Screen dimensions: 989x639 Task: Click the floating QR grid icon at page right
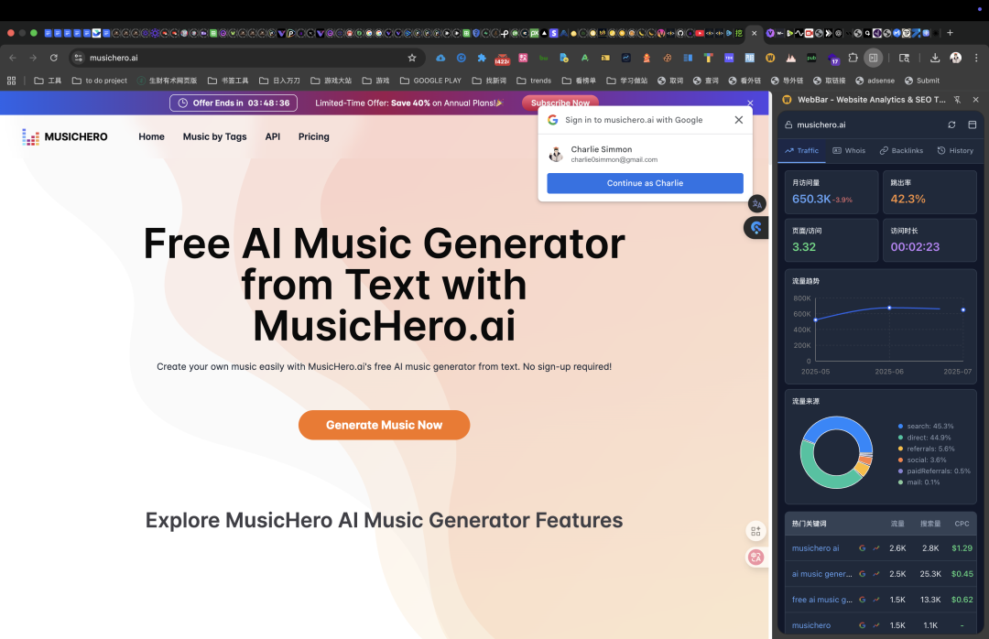pyautogui.click(x=755, y=531)
